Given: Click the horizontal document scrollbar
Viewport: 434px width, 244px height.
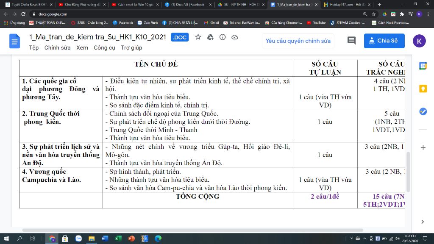Looking at the screenshot, I should tap(193, 230).
